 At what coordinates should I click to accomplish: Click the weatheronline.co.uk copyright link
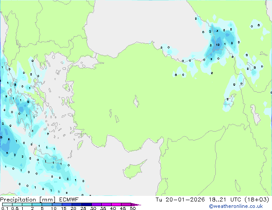pos(236,206)
